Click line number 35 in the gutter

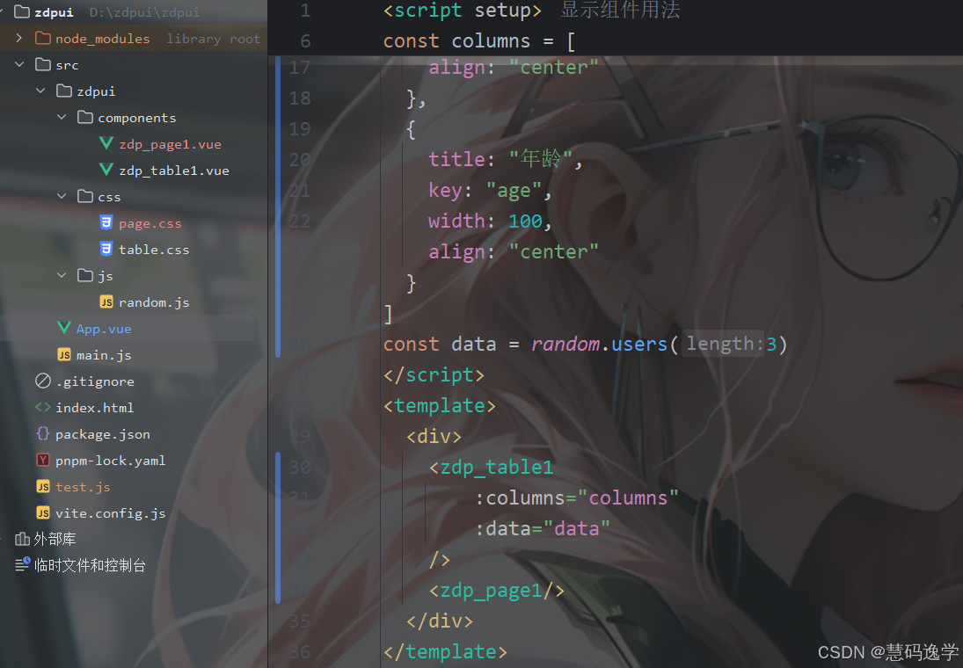(x=300, y=621)
